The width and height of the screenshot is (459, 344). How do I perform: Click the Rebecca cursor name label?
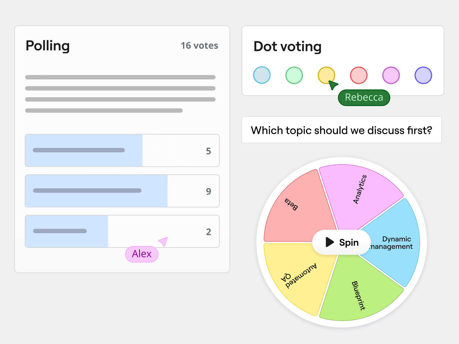(364, 97)
